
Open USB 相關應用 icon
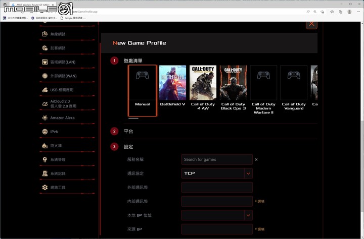(x=45, y=90)
